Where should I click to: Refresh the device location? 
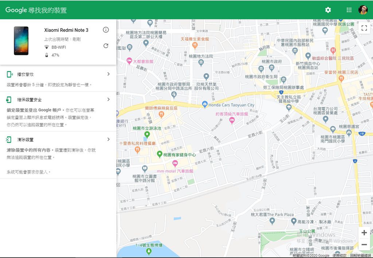[x=106, y=46]
